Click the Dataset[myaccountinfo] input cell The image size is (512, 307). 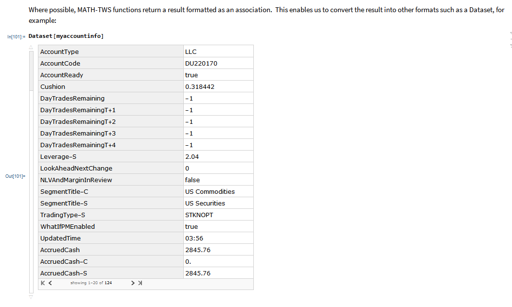click(x=66, y=36)
